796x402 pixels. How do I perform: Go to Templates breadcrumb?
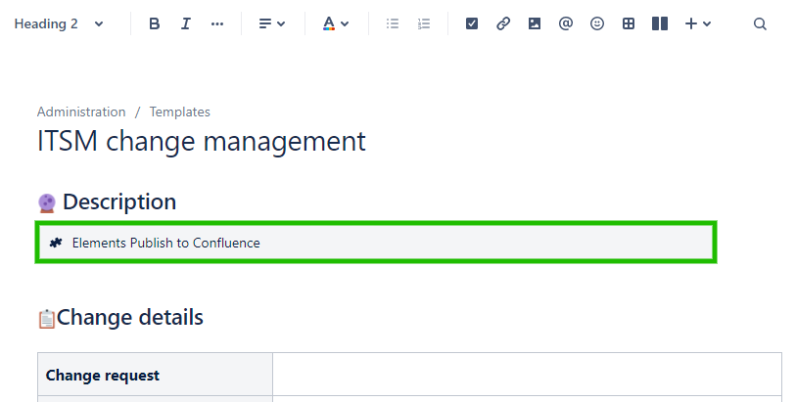179,112
